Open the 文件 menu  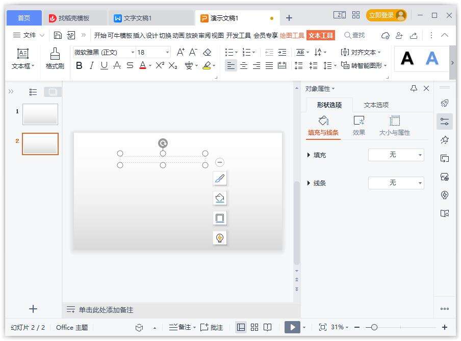(28, 35)
